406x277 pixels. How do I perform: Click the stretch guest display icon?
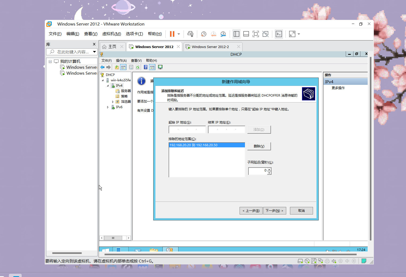[x=292, y=34]
